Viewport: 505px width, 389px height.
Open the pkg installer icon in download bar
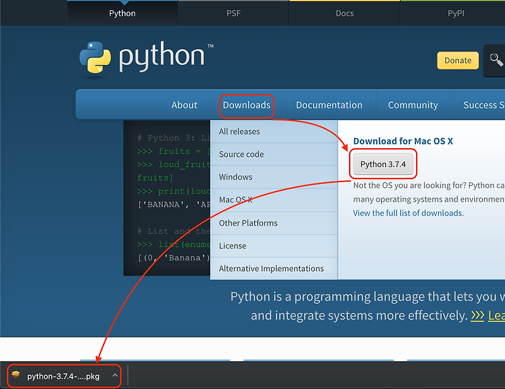point(17,375)
